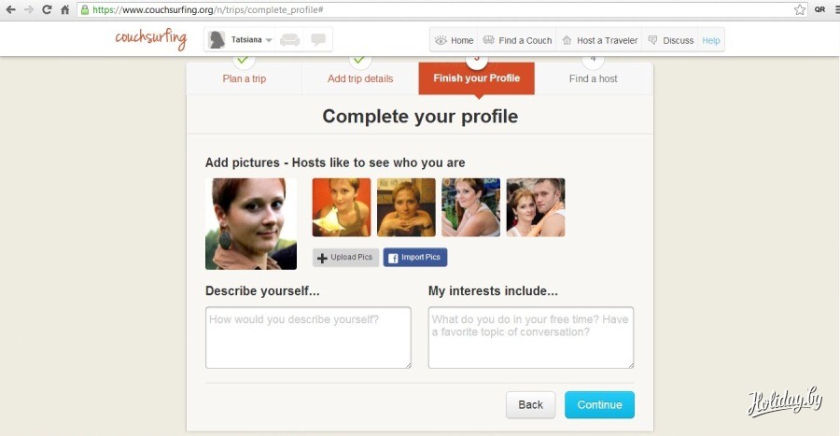Go to the Add trip details step
Image resolution: width=840 pixels, height=436 pixels.
pos(360,78)
